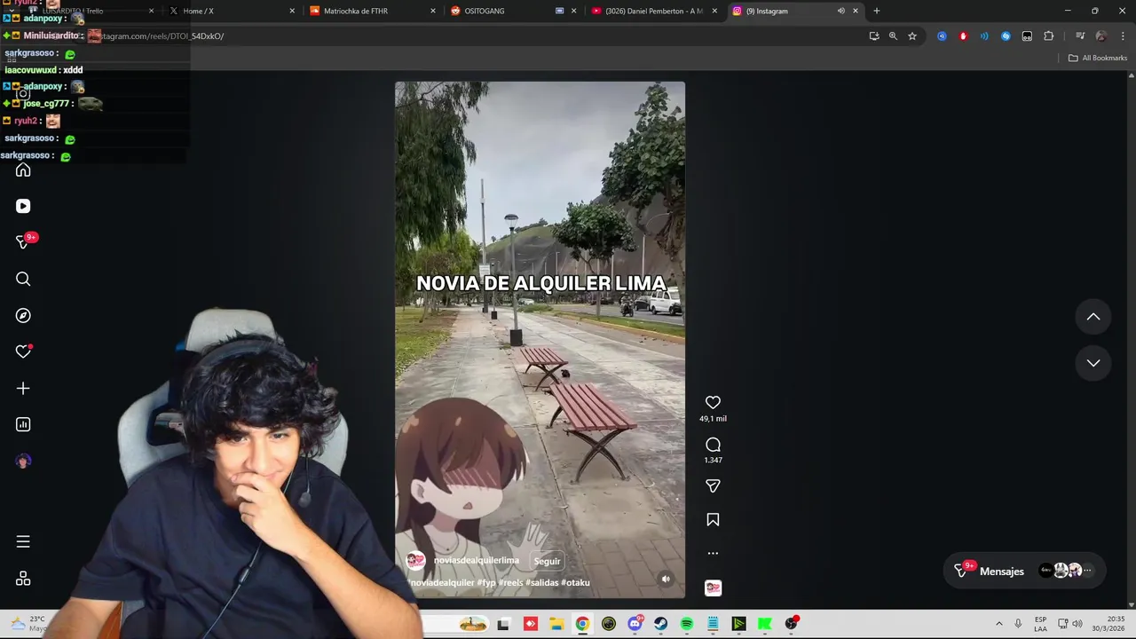Open the All Bookmarks folder
This screenshot has height=639, width=1136.
pos(1098,58)
